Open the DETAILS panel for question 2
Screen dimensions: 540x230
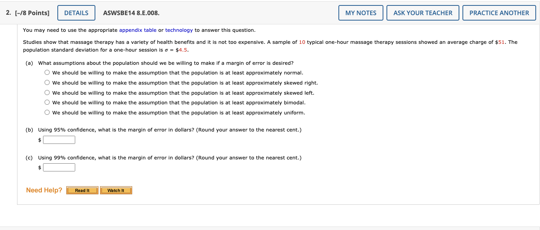[76, 12]
